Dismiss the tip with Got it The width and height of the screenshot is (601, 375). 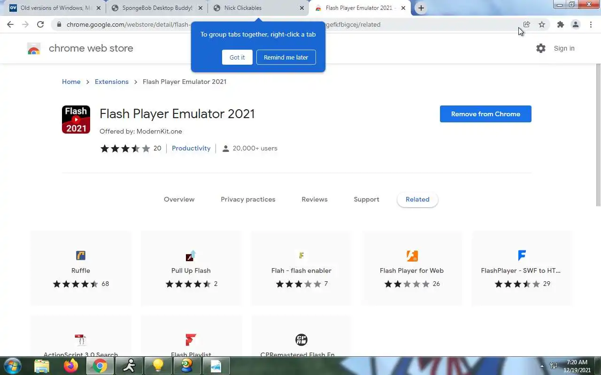(237, 57)
